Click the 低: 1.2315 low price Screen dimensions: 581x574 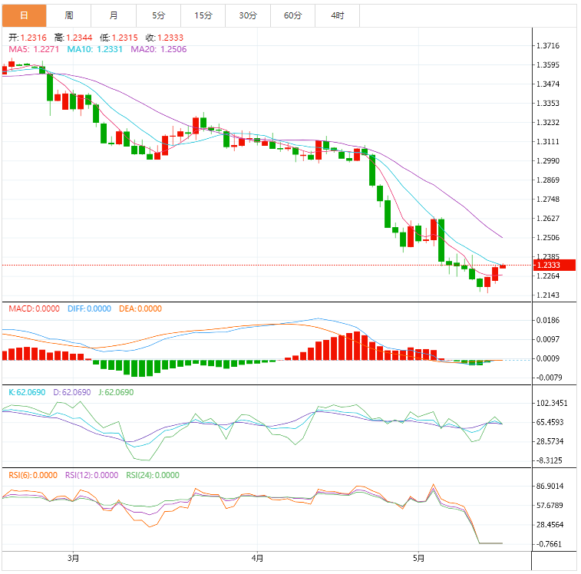118,38
